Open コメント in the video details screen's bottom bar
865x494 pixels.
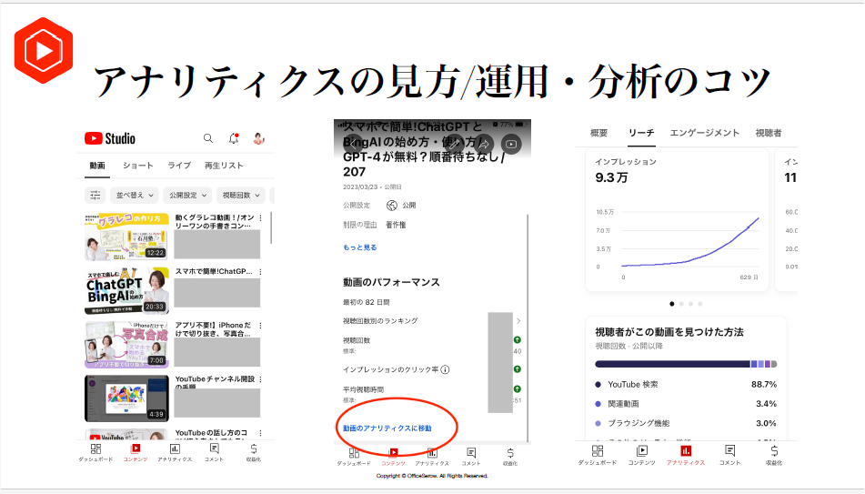tap(471, 457)
